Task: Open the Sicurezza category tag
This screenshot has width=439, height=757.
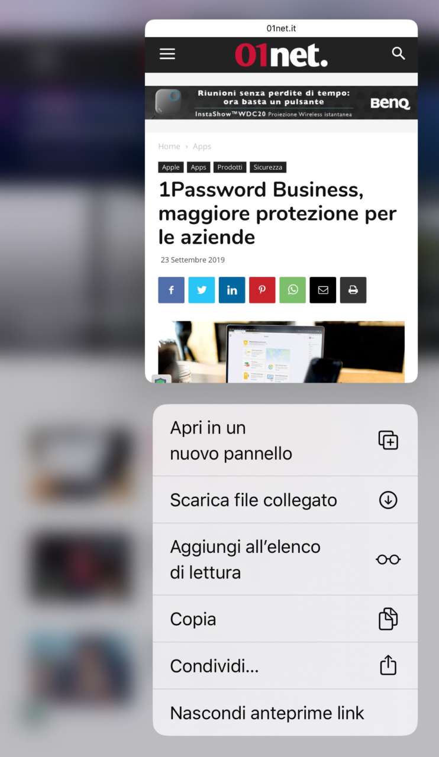Action: click(268, 167)
